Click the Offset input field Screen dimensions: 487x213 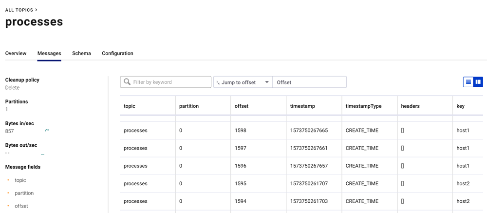click(x=309, y=82)
